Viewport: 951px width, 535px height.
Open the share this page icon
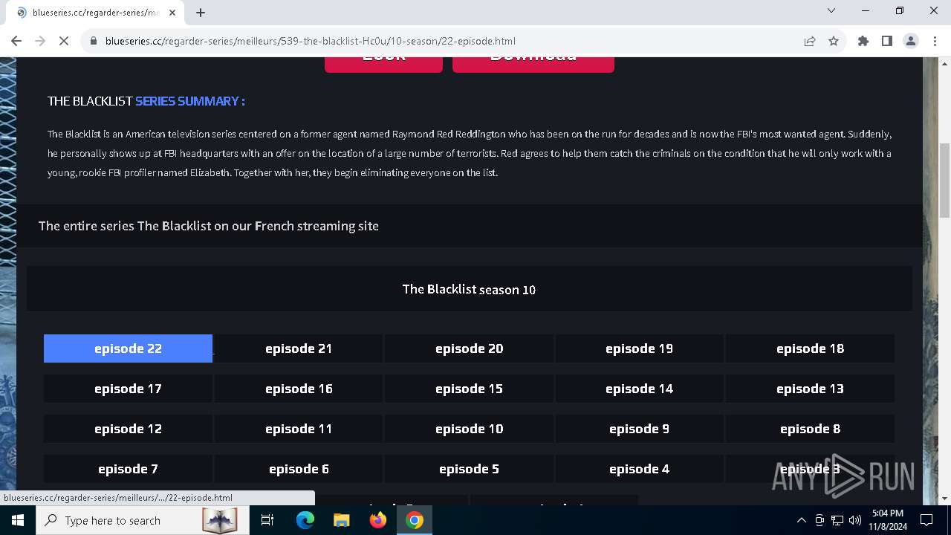[x=810, y=41]
